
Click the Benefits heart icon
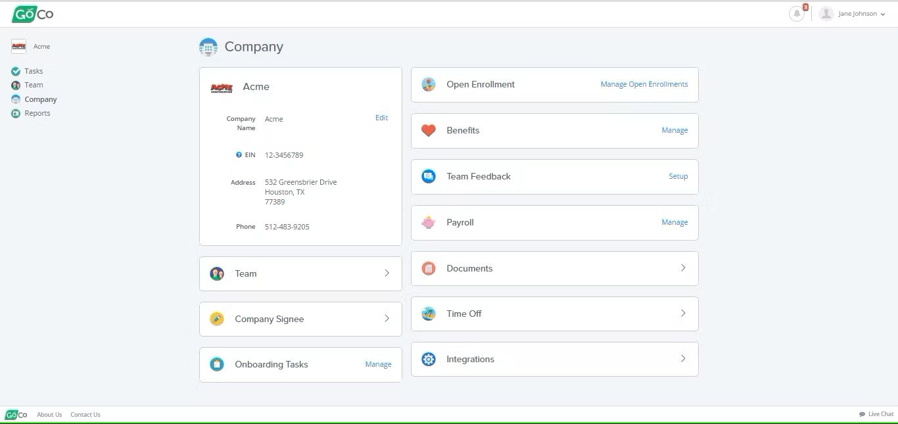428,130
